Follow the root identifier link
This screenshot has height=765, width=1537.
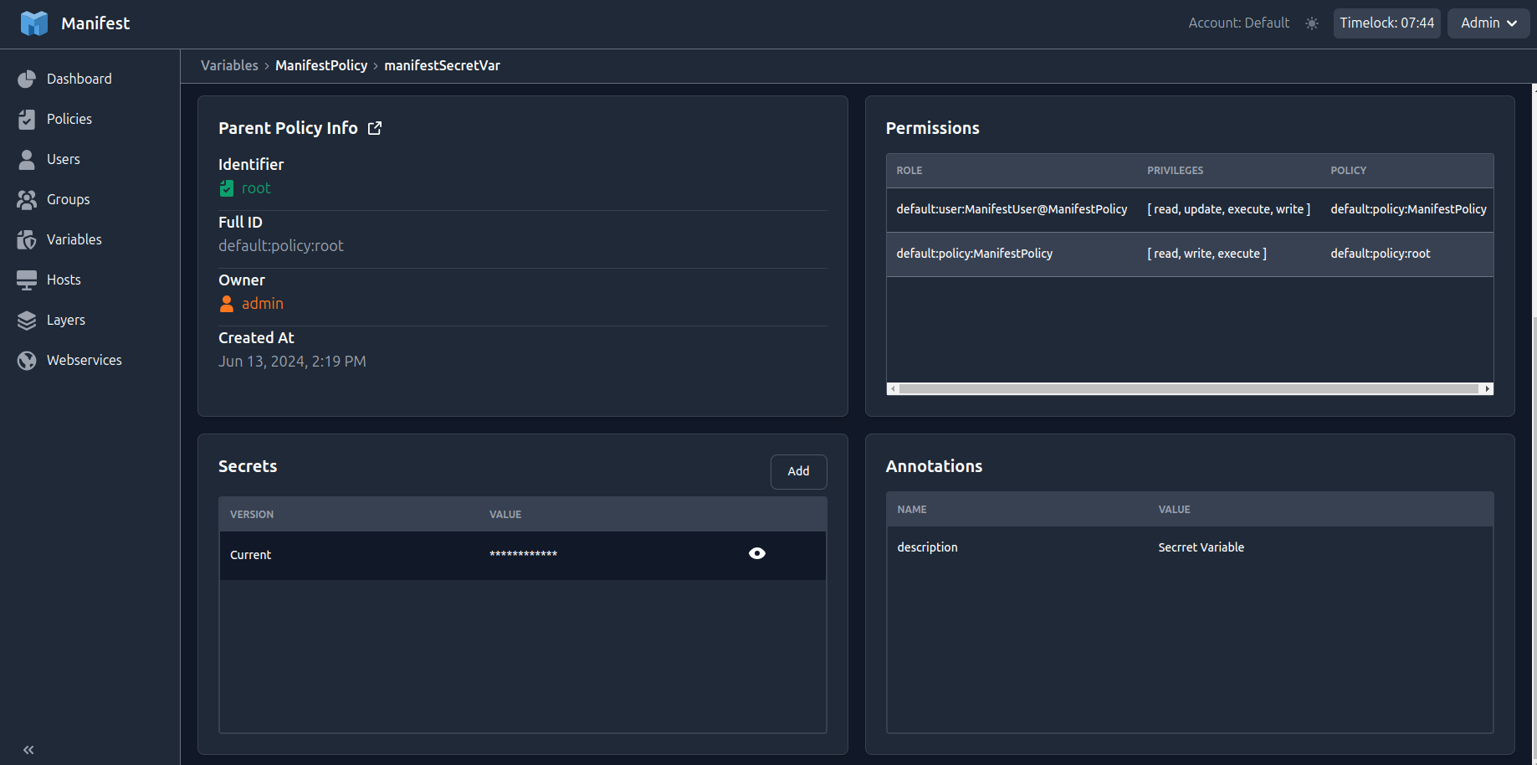256,188
